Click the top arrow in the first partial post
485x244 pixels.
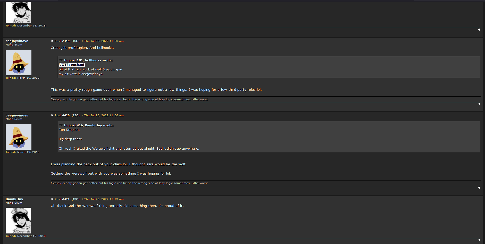pyautogui.click(x=479, y=30)
